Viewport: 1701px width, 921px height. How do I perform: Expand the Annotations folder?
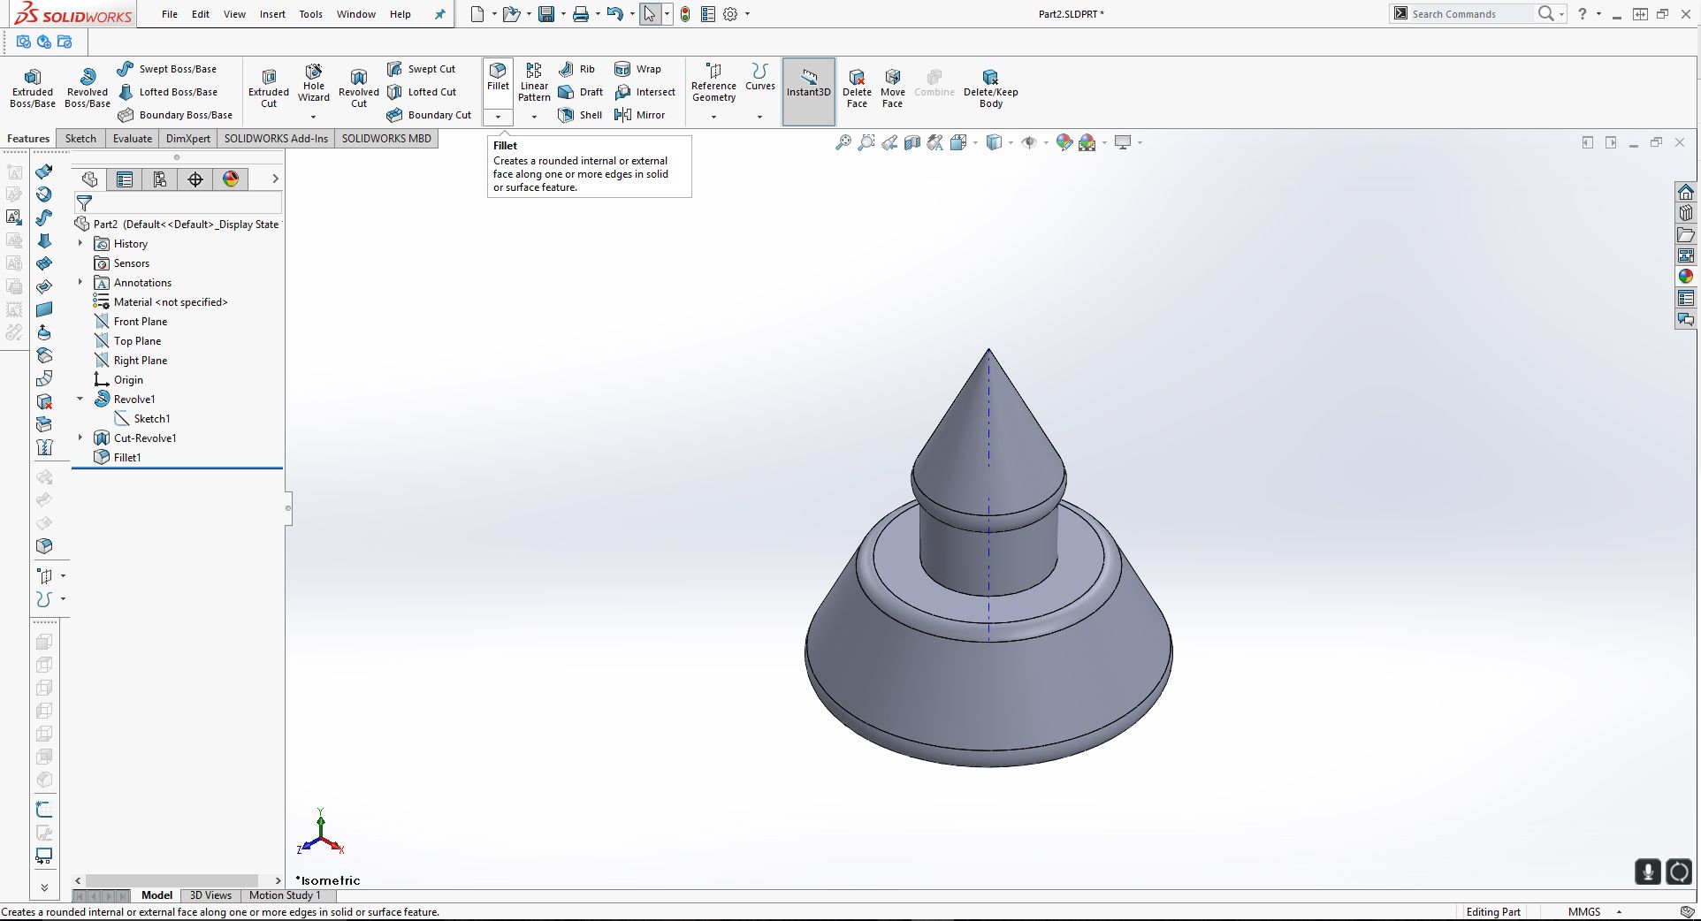click(x=80, y=282)
